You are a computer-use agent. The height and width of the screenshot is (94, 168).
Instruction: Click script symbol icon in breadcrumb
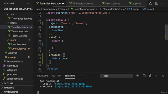coord(130,9)
